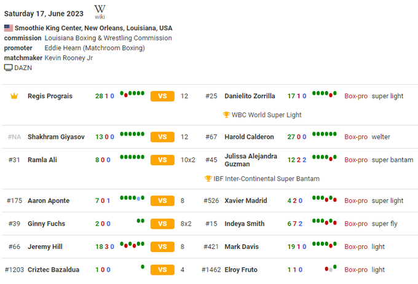The image size is (418, 284).
Task: Open Shakhram Giyasov's boxer profile
Action: point(55,137)
